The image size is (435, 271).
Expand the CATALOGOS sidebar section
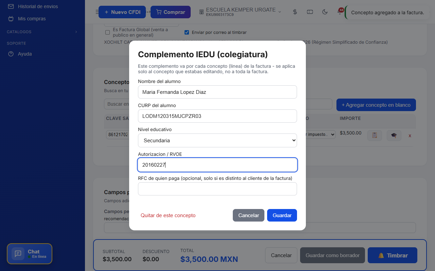click(42, 32)
